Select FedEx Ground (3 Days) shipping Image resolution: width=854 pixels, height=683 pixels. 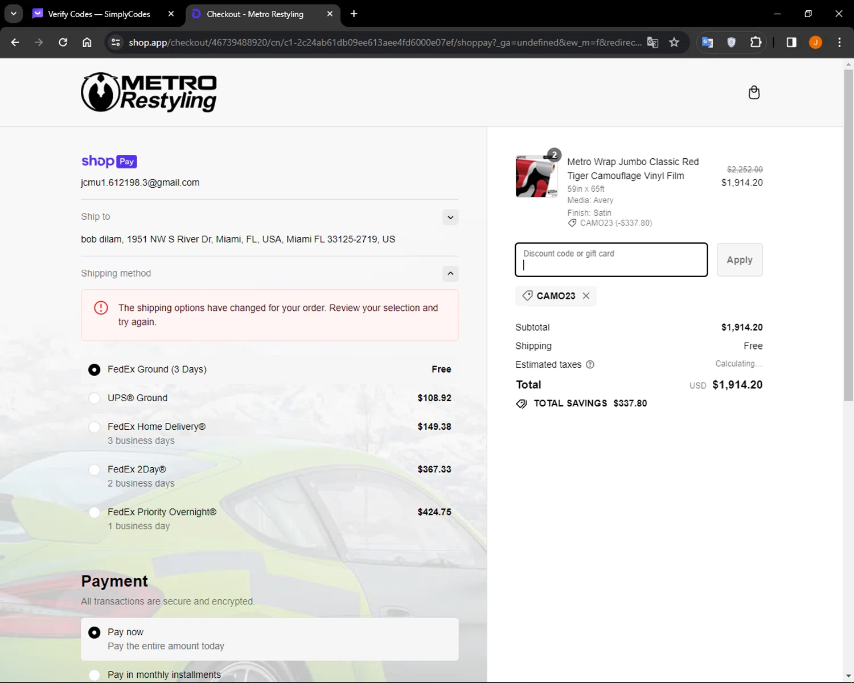click(95, 369)
